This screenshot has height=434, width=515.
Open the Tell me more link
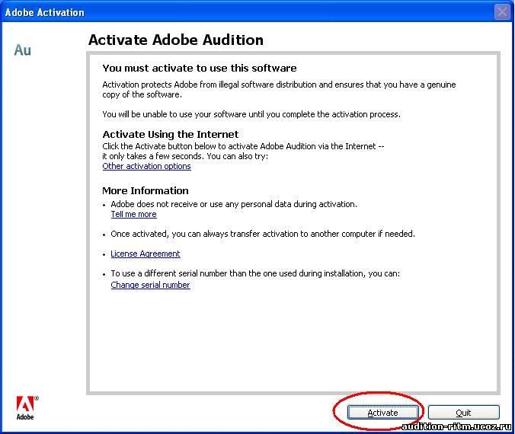133,214
